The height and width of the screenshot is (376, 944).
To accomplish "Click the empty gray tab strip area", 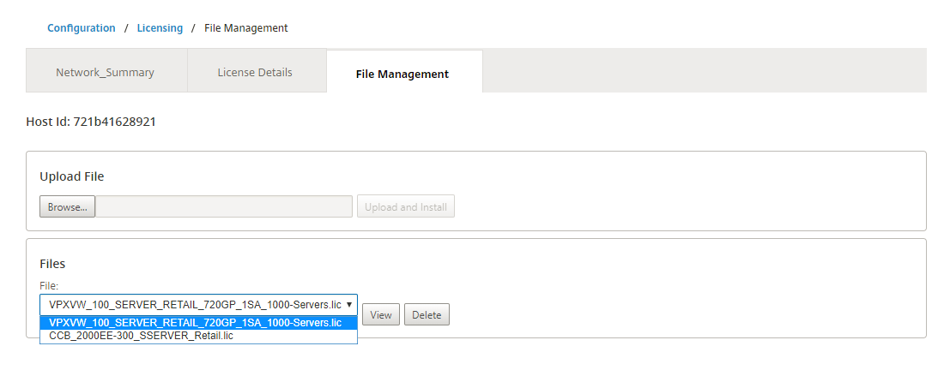I will [705, 71].
